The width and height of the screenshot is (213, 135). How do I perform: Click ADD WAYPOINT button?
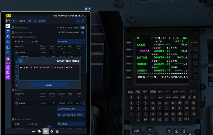pyautogui.click(x=71, y=109)
